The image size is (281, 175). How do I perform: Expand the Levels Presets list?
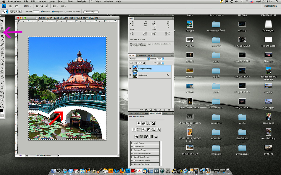click(x=132, y=143)
